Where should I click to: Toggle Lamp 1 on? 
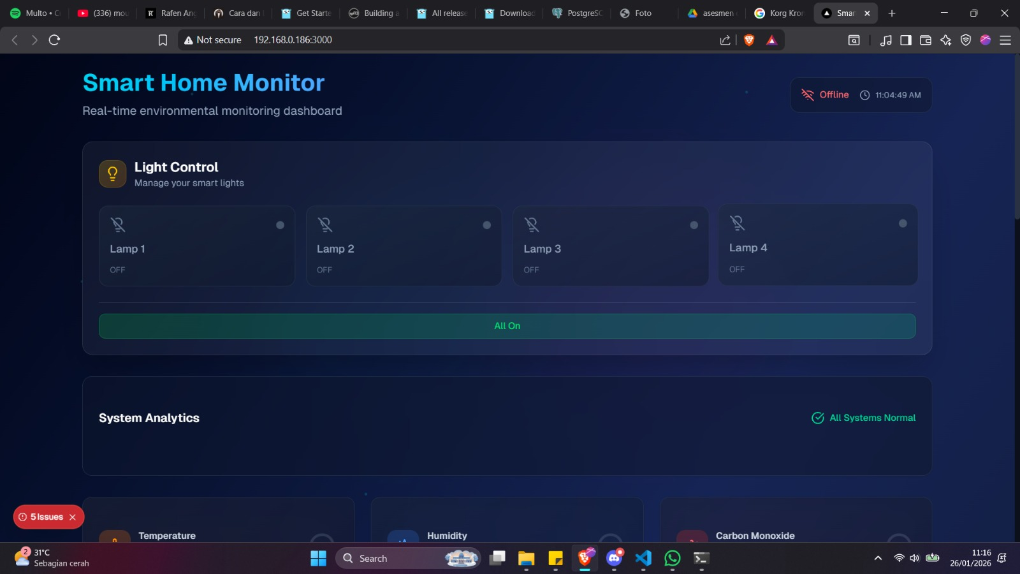tap(196, 246)
